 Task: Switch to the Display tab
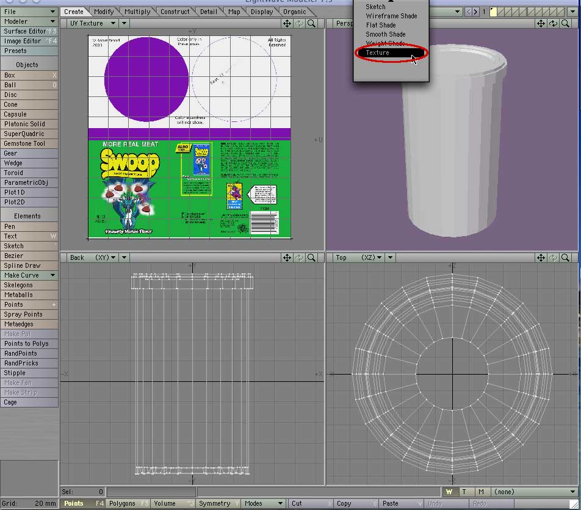[262, 12]
